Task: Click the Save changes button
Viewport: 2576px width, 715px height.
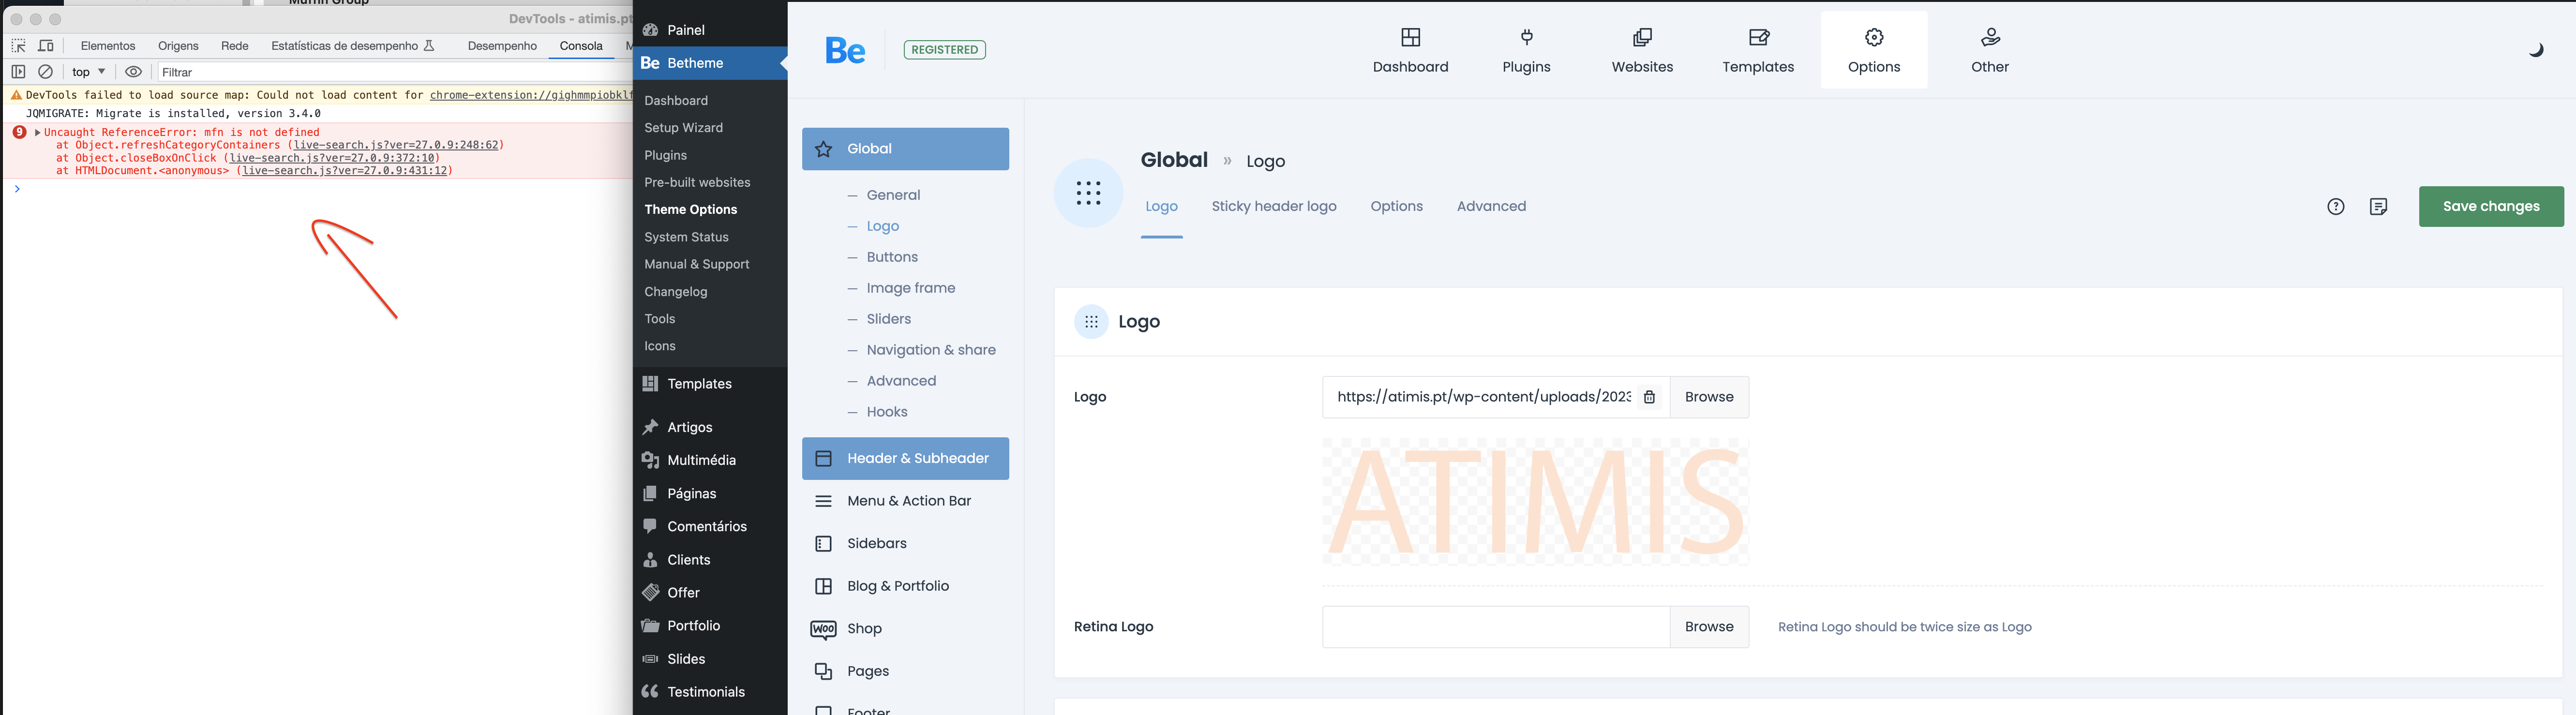Action: tap(2491, 207)
